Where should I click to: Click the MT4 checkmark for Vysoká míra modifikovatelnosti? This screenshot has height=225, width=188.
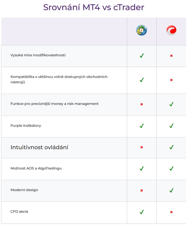[x=142, y=56]
